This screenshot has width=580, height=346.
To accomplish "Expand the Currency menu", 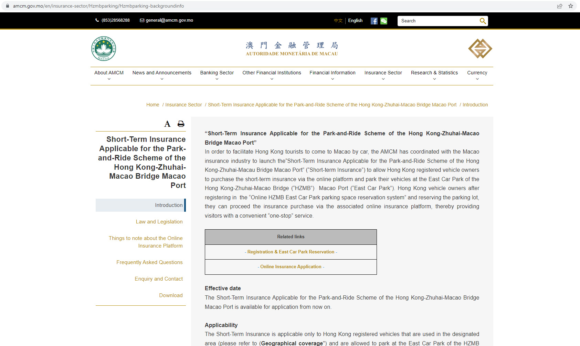I will click(x=477, y=75).
